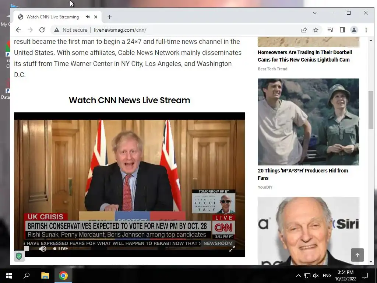Screen dimensions: 377x283
Task: Select the Watch CNN Live Streaming tab
Action: tap(53, 17)
